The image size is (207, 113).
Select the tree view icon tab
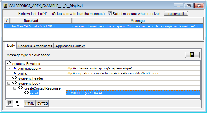coord(18,103)
